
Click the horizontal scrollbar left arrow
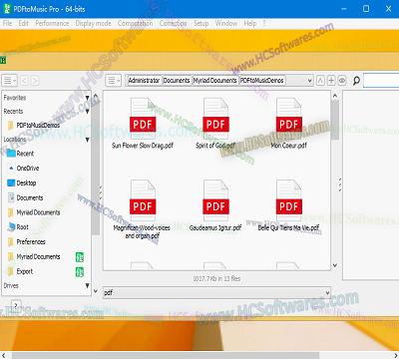click(x=4, y=355)
